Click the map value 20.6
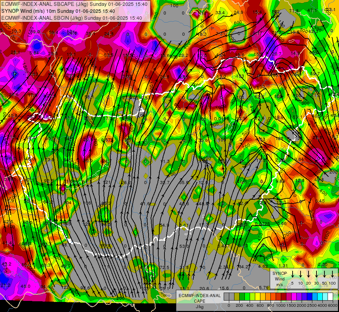 pos(204,288)
